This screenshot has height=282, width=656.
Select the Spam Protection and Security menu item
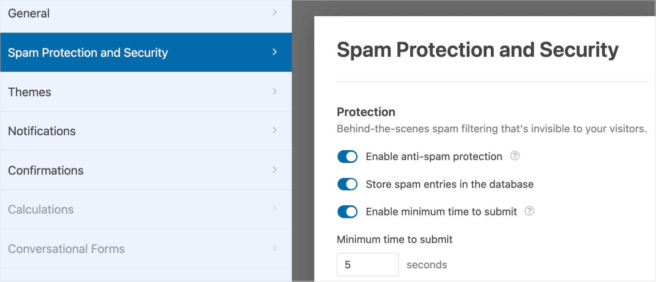point(88,53)
